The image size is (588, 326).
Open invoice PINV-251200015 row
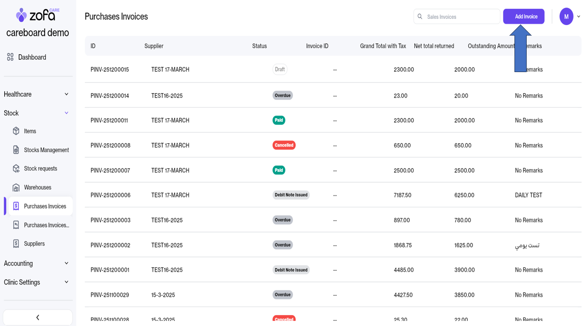110,70
